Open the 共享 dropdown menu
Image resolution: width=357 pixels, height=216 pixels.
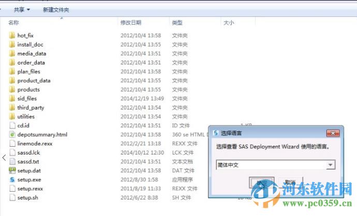pos(22,10)
